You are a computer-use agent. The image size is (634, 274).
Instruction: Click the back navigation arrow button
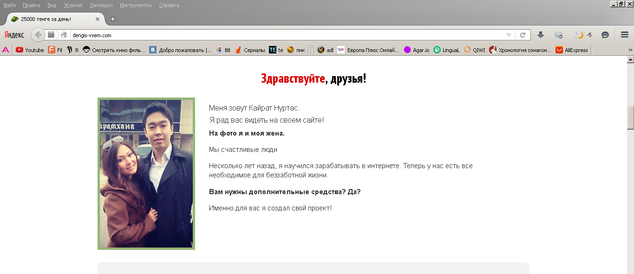[38, 35]
